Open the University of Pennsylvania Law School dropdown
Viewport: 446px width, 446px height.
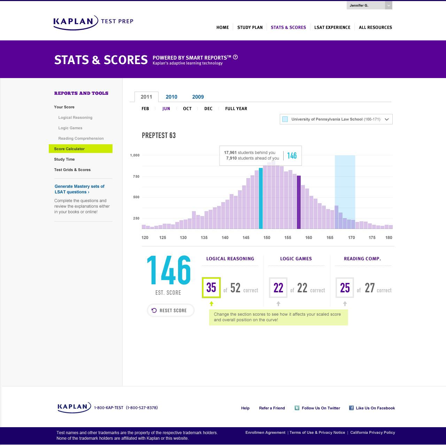(x=336, y=119)
